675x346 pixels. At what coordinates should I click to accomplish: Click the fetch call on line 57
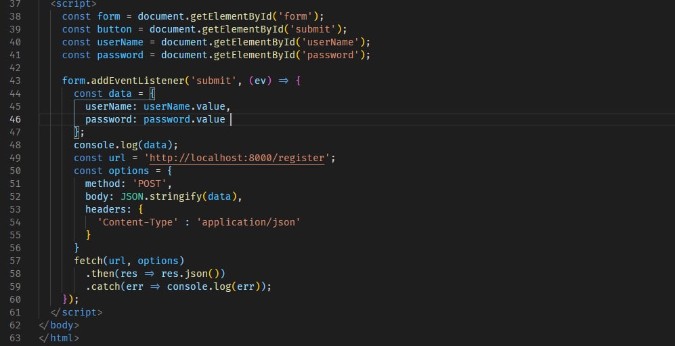[88, 261]
